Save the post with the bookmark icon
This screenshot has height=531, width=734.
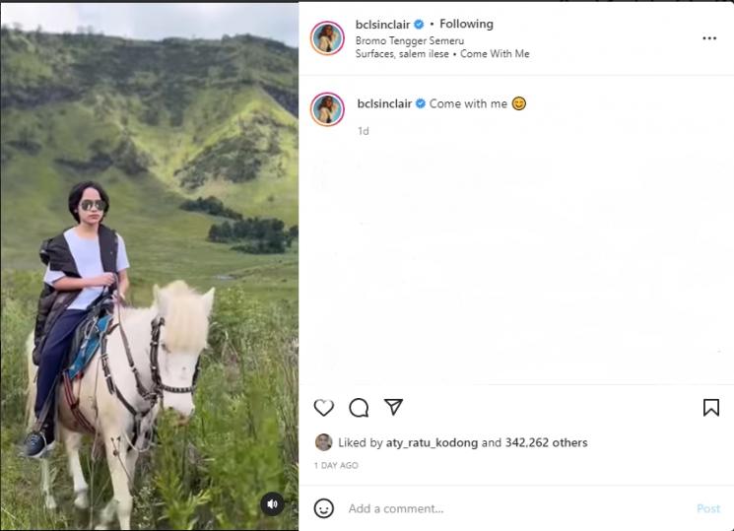(710, 407)
